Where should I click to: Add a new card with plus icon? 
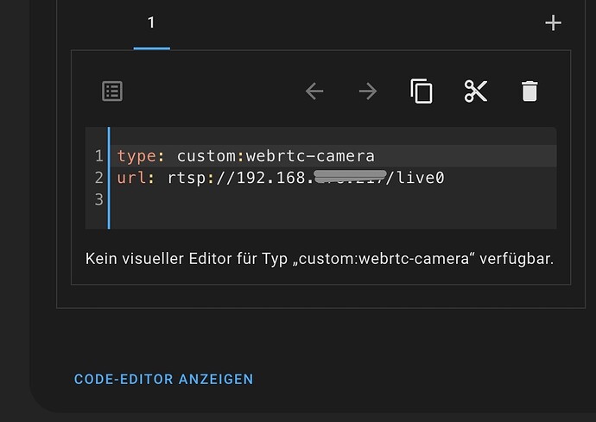pos(553,22)
